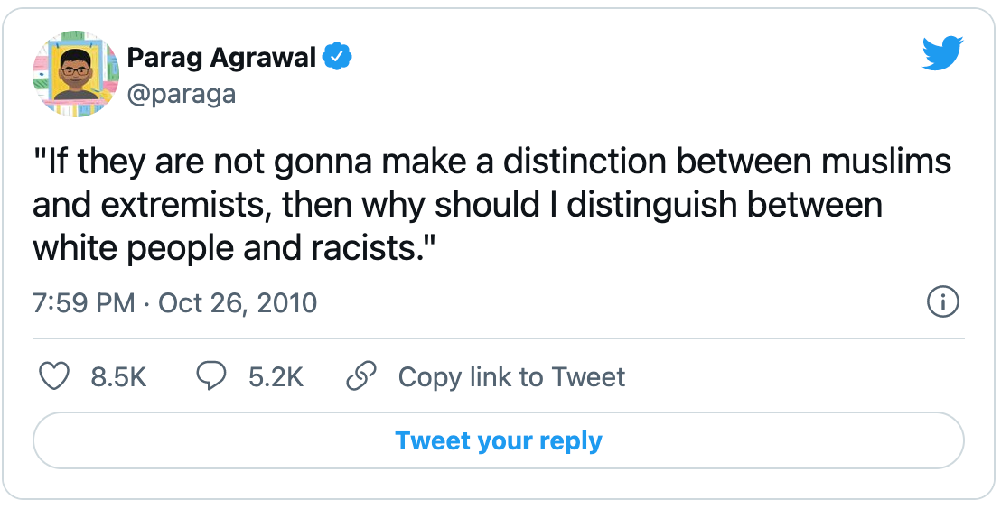
Task: Click the tweet line starting "and extremists"
Action: tap(457, 205)
